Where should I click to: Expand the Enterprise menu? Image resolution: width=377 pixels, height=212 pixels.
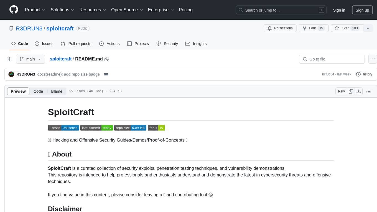click(x=161, y=10)
